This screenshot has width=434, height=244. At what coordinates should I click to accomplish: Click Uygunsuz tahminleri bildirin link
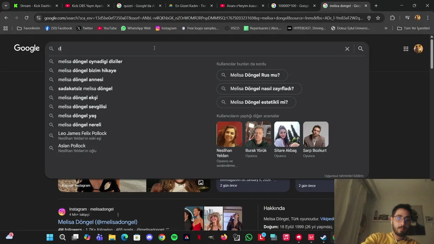tap(344, 176)
